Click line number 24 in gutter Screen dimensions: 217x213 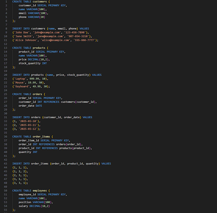(5, 91)
